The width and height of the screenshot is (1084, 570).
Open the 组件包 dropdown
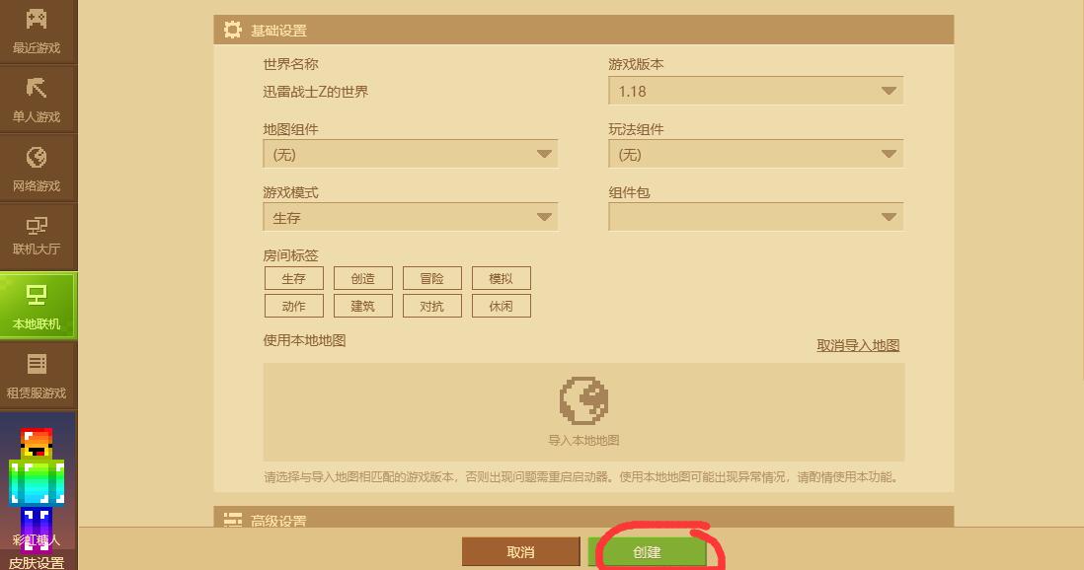tap(755, 217)
